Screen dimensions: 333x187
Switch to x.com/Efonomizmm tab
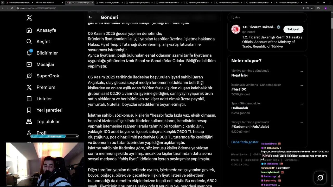pos(258,3)
